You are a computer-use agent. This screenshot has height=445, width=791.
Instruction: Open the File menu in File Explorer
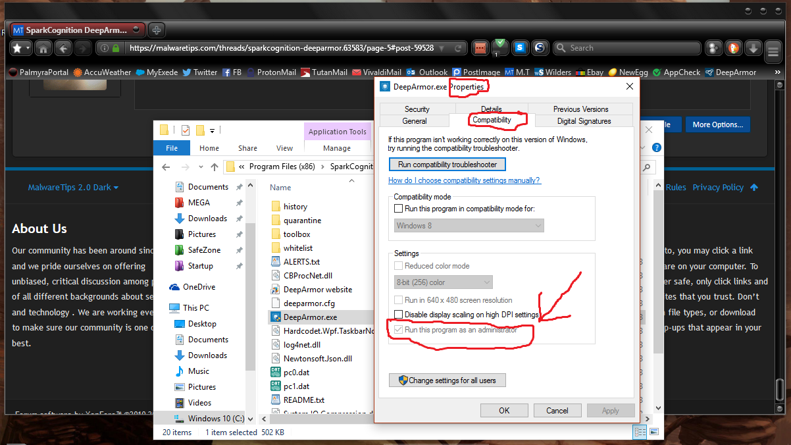172,148
